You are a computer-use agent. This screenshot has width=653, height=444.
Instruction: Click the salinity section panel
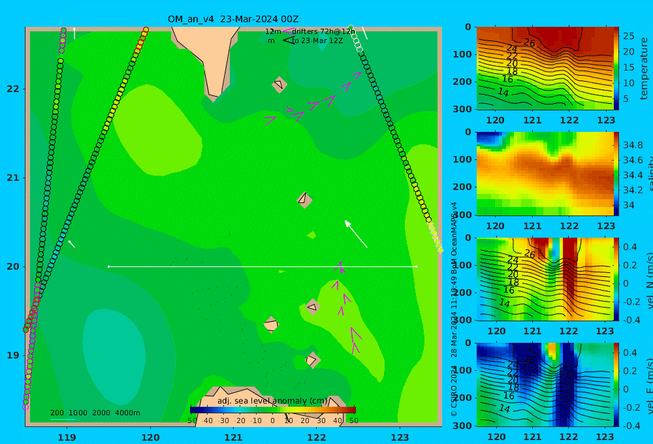[x=545, y=174]
